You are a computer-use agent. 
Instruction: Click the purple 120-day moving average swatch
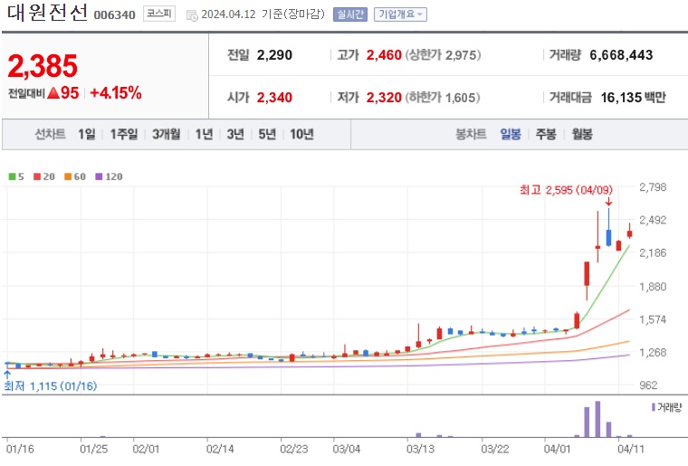pos(100,176)
